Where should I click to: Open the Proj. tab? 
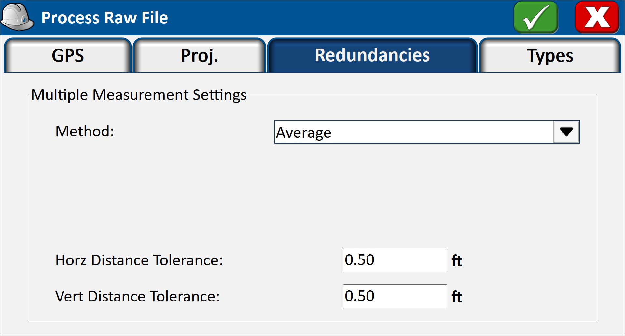click(x=200, y=55)
